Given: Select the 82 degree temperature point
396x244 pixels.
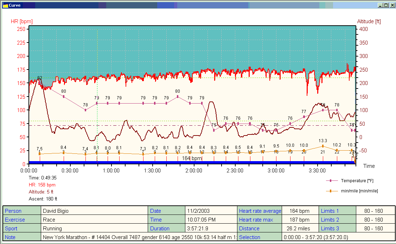Looking at the screenshot, I should [x=40, y=83].
